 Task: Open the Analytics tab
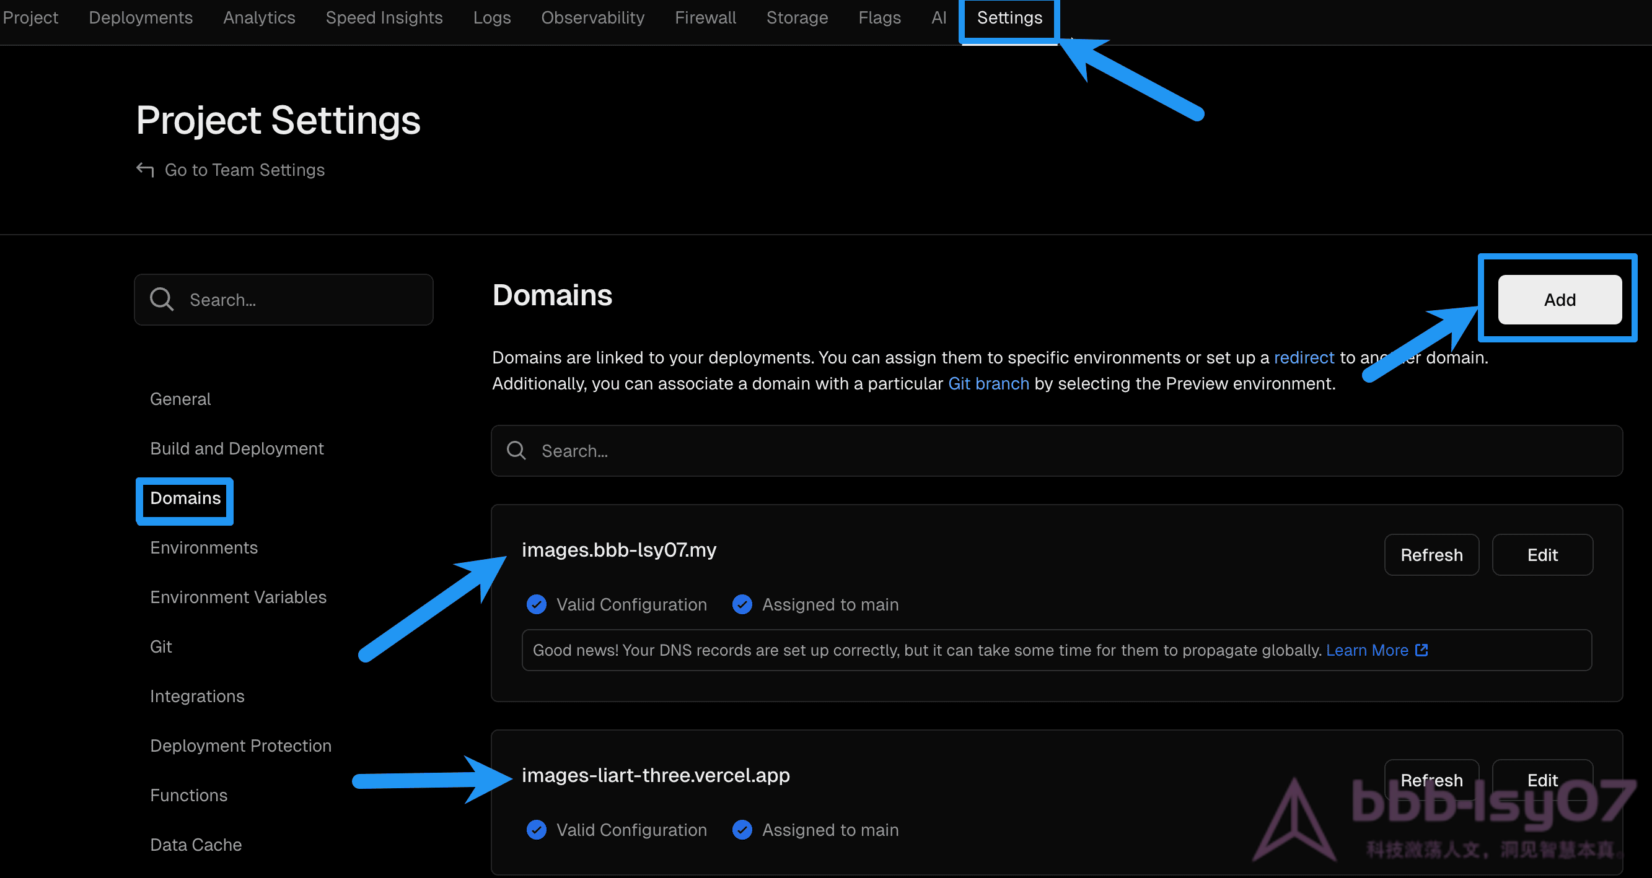tap(259, 17)
